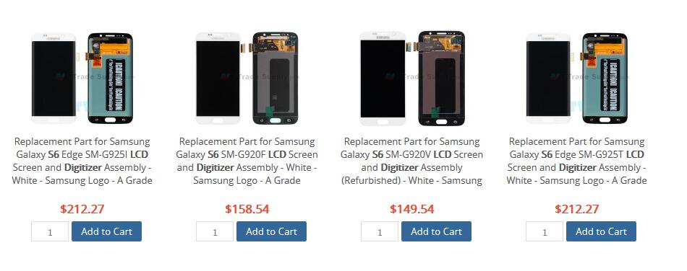This screenshot has width=687, height=271.
Task: Open the S6 SM-G920F product image
Action: 247,78
